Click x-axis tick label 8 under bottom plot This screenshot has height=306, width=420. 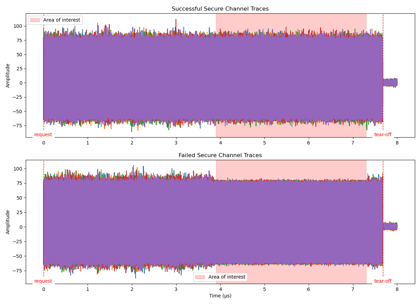(397, 289)
